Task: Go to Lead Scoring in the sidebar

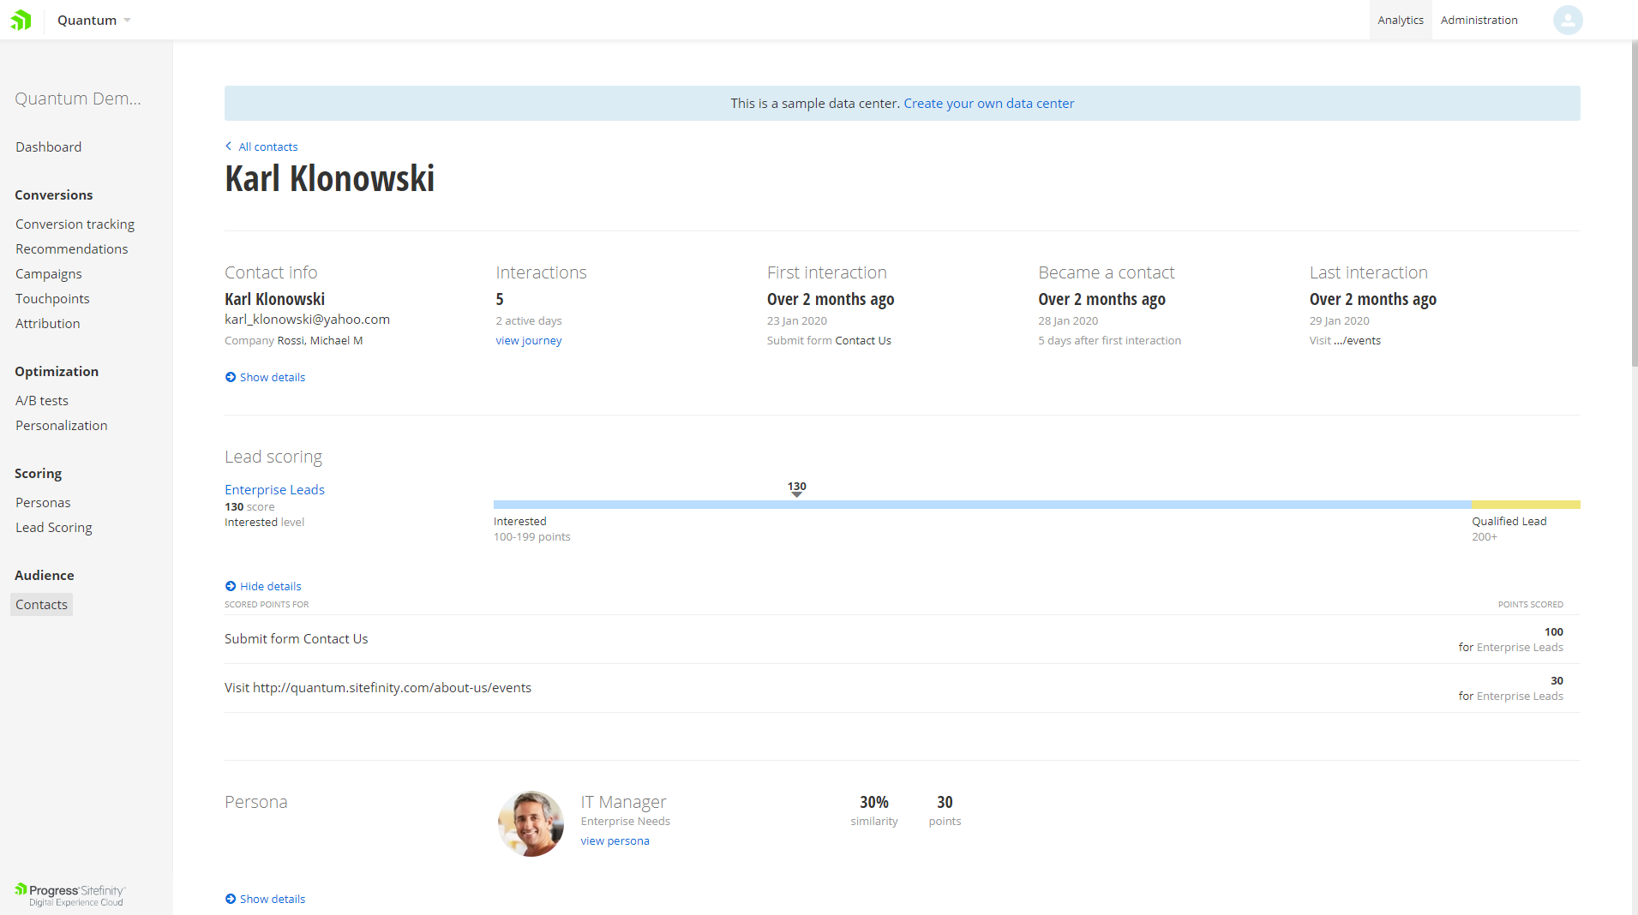Action: (54, 528)
